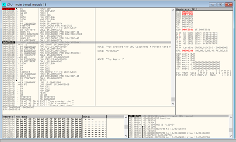Select the CALL 15.004255F0 instruction
Viewport: 236px width, 142px height.
[51, 55]
